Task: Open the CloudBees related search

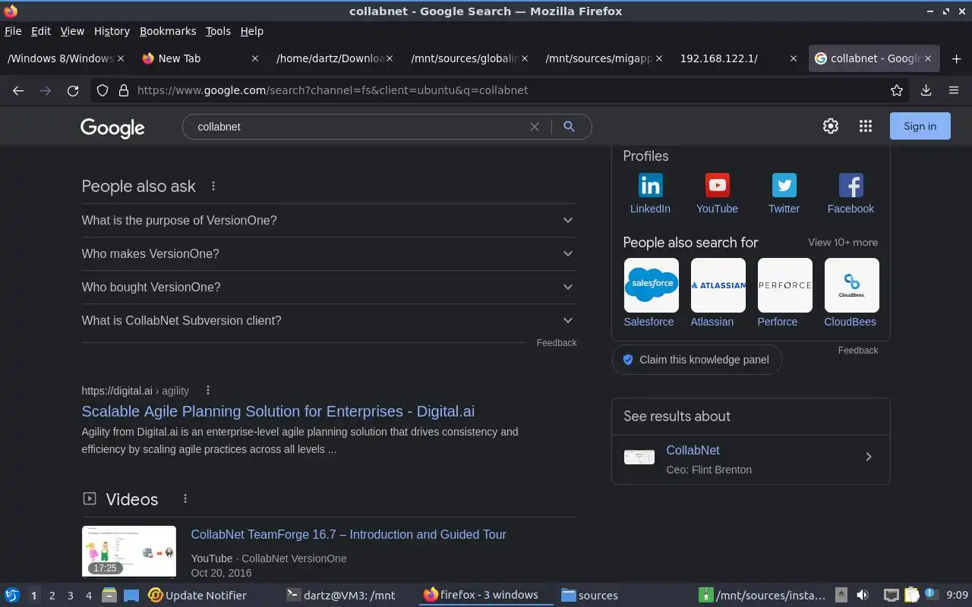Action: pyautogui.click(x=851, y=293)
